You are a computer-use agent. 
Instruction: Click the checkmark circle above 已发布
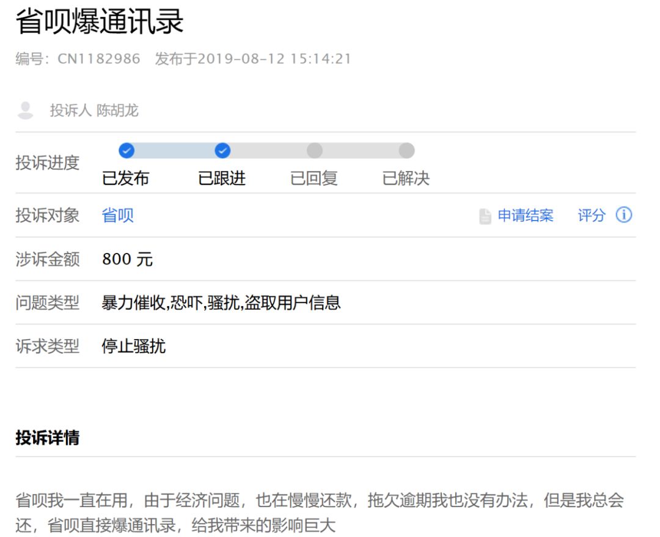[x=127, y=150]
